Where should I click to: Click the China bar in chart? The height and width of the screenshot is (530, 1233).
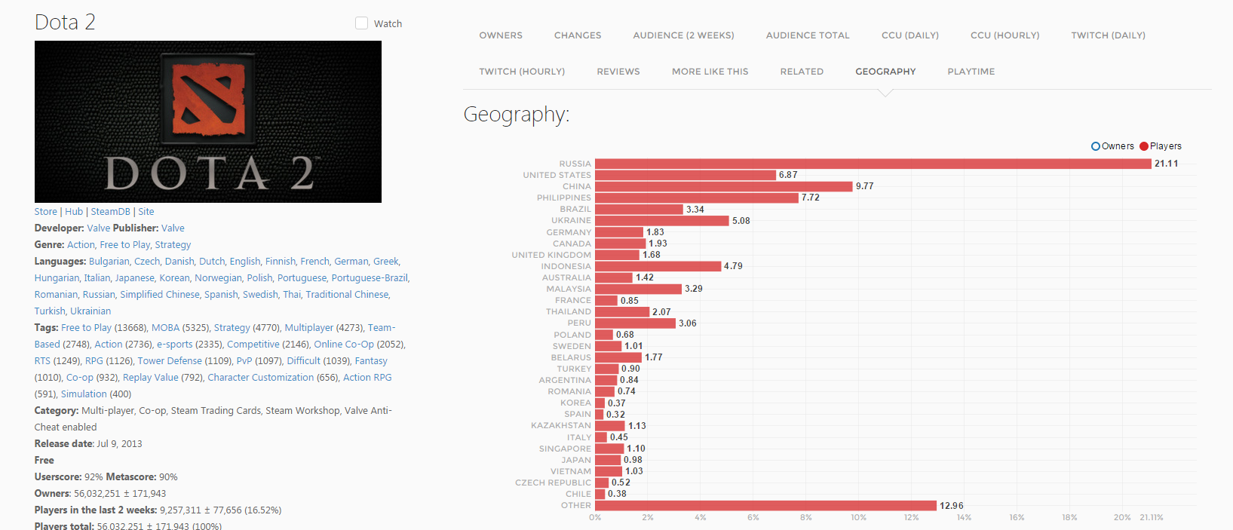coord(724,186)
